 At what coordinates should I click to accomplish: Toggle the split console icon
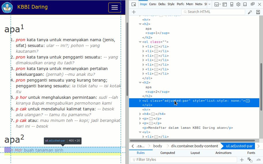[x=225, y=5]
